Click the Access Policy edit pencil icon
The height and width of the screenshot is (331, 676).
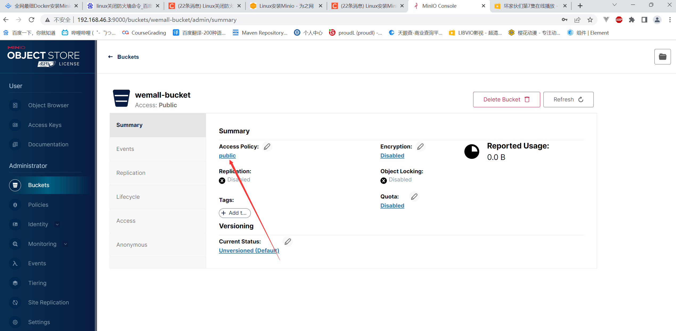[267, 147]
